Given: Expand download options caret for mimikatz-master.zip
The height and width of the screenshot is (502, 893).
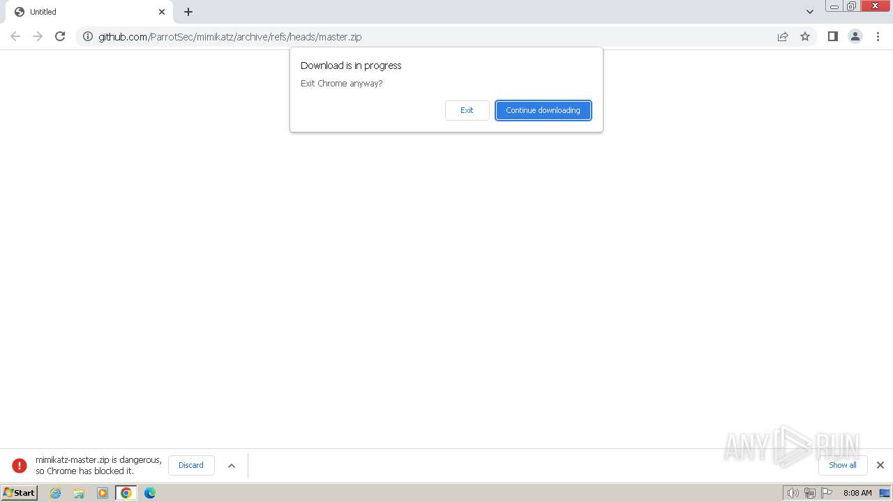Looking at the screenshot, I should pyautogui.click(x=232, y=465).
